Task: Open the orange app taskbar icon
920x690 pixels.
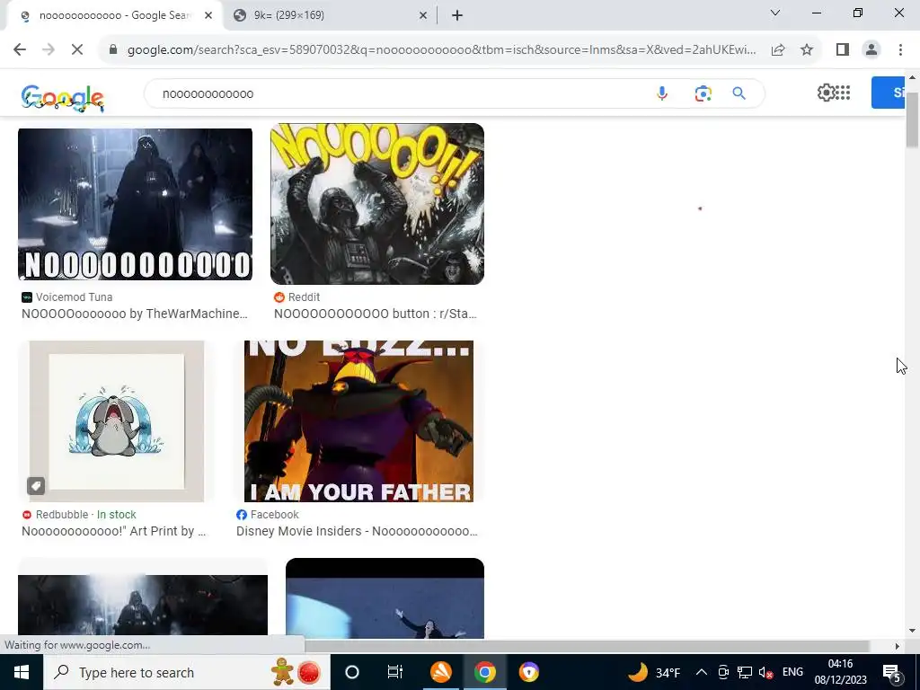Action: point(440,672)
